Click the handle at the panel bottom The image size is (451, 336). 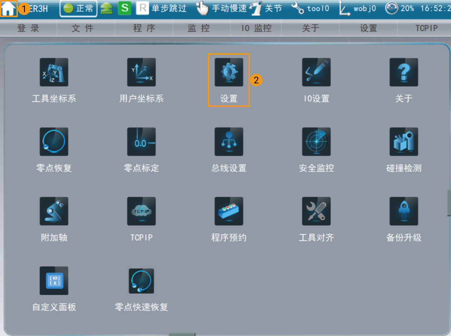pyautogui.click(x=182, y=334)
